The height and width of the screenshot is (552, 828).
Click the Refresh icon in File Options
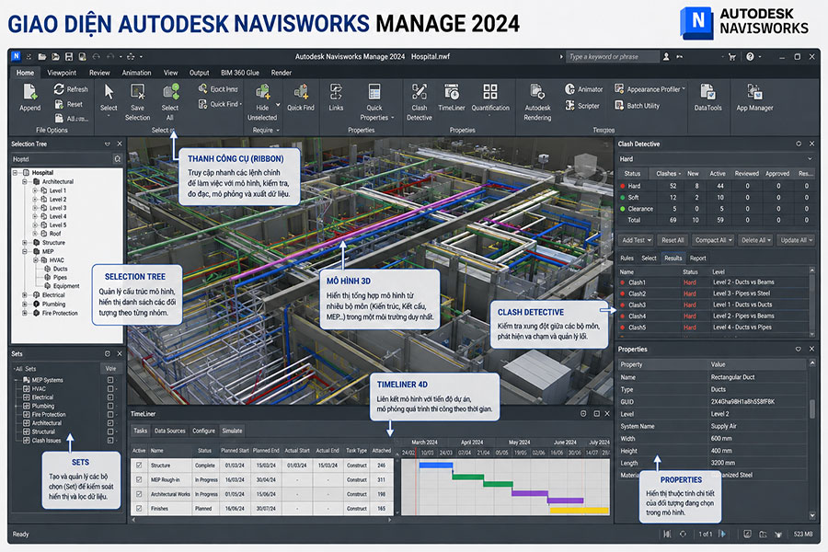point(59,89)
